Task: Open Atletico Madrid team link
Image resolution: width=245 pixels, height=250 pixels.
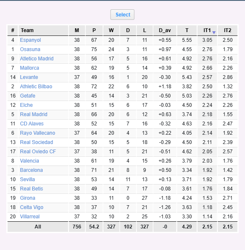Action: [37, 59]
